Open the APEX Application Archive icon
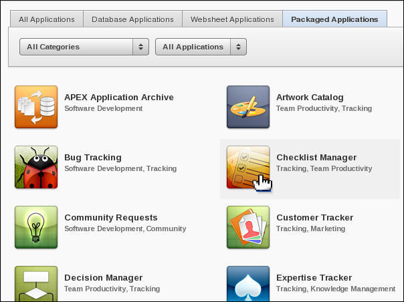The width and height of the screenshot is (404, 302). tap(36, 107)
